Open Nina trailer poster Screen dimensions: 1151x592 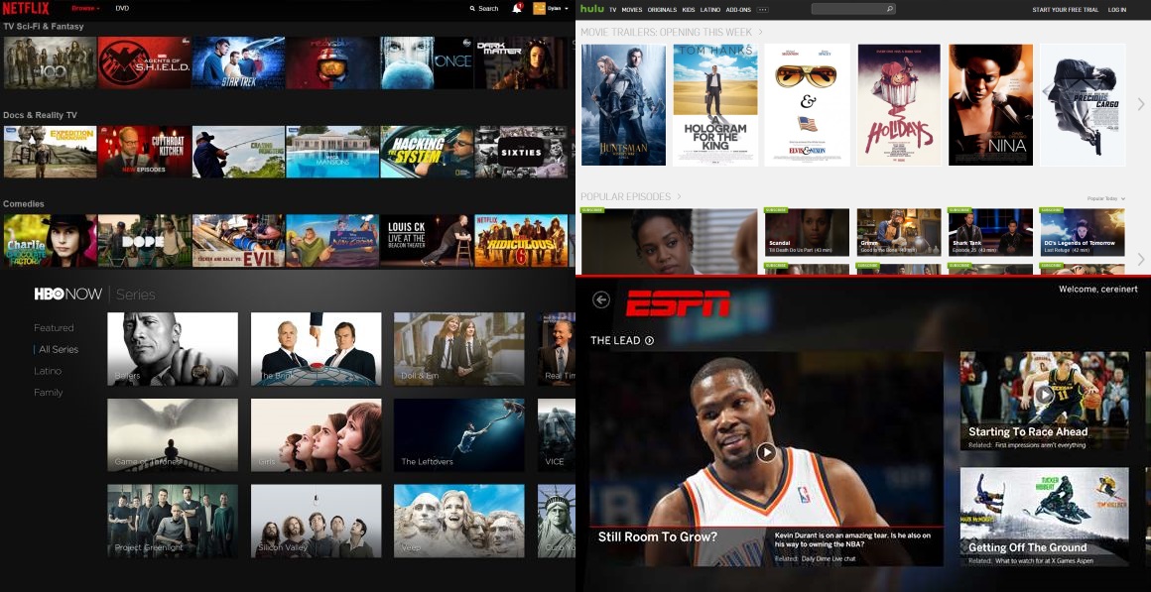pyautogui.click(x=990, y=105)
